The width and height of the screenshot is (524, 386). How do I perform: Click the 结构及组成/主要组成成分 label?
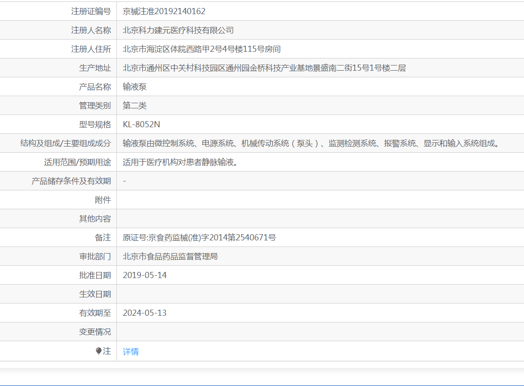click(x=65, y=143)
